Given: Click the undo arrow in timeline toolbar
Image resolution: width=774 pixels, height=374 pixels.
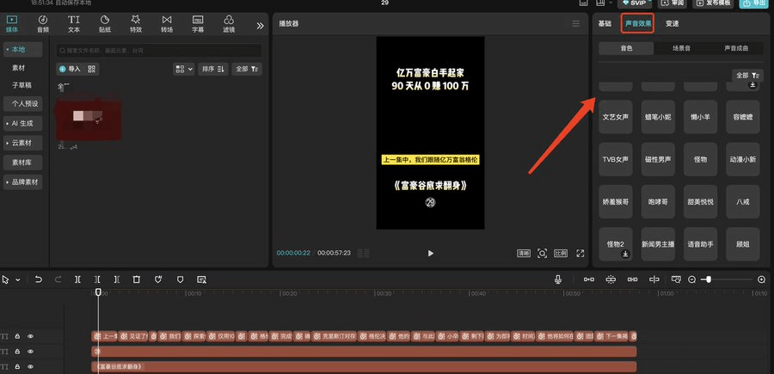Looking at the screenshot, I should coord(39,279).
